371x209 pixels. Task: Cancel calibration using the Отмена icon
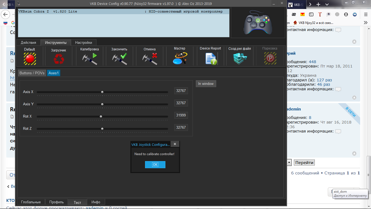150,59
